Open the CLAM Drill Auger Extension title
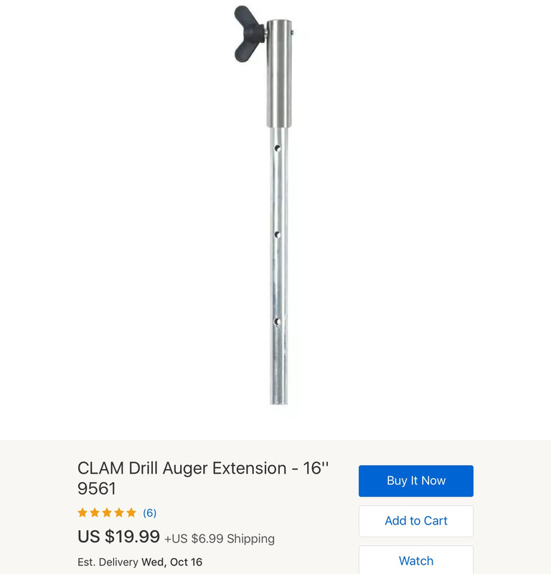This screenshot has width=551, height=574. pyautogui.click(x=203, y=478)
